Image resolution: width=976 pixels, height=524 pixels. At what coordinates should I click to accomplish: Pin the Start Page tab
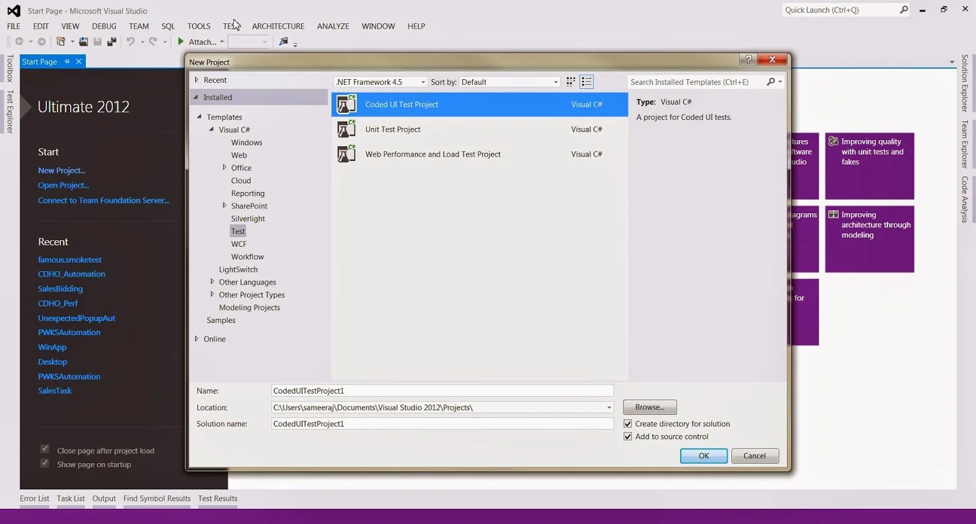click(x=67, y=62)
